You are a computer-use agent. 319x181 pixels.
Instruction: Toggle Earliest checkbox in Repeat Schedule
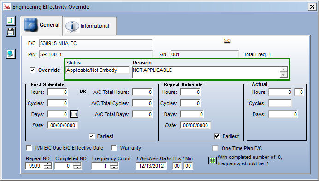click(x=217, y=136)
